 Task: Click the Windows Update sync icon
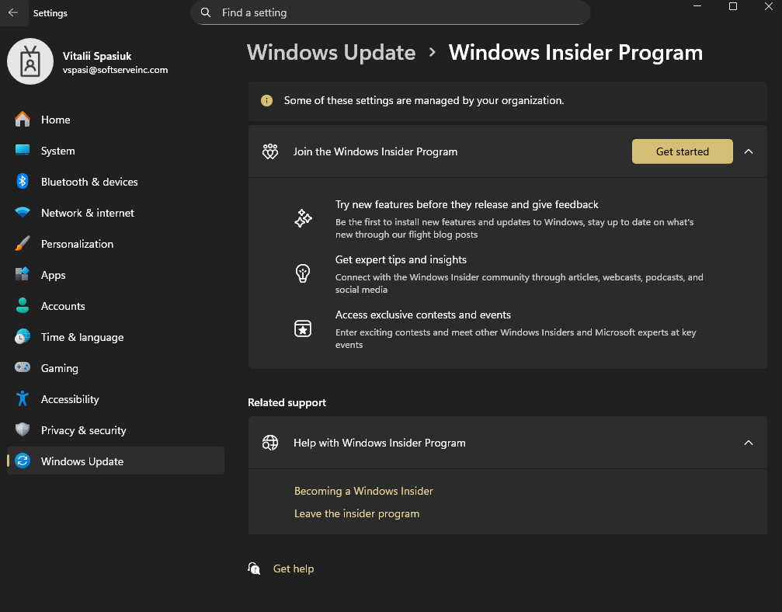pos(22,461)
